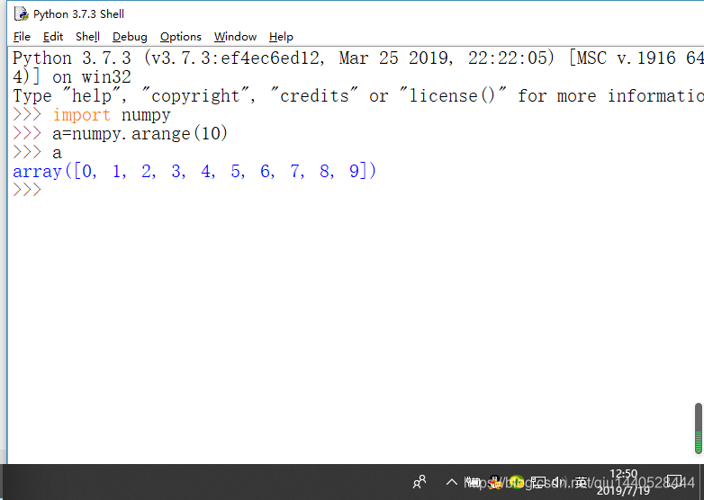The width and height of the screenshot is (704, 500).
Task: Click the green round tray icon
Action: [x=517, y=482]
